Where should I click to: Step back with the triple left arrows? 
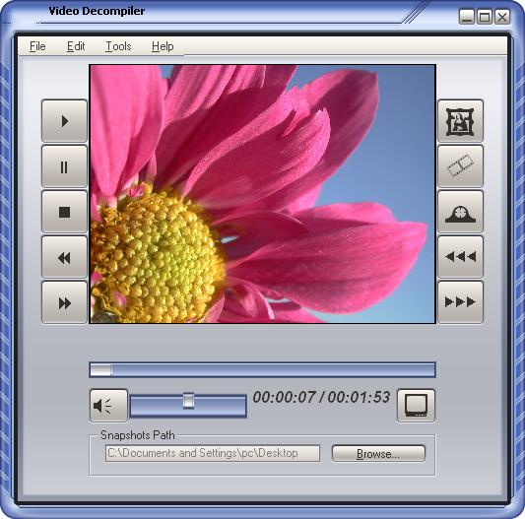coord(460,257)
